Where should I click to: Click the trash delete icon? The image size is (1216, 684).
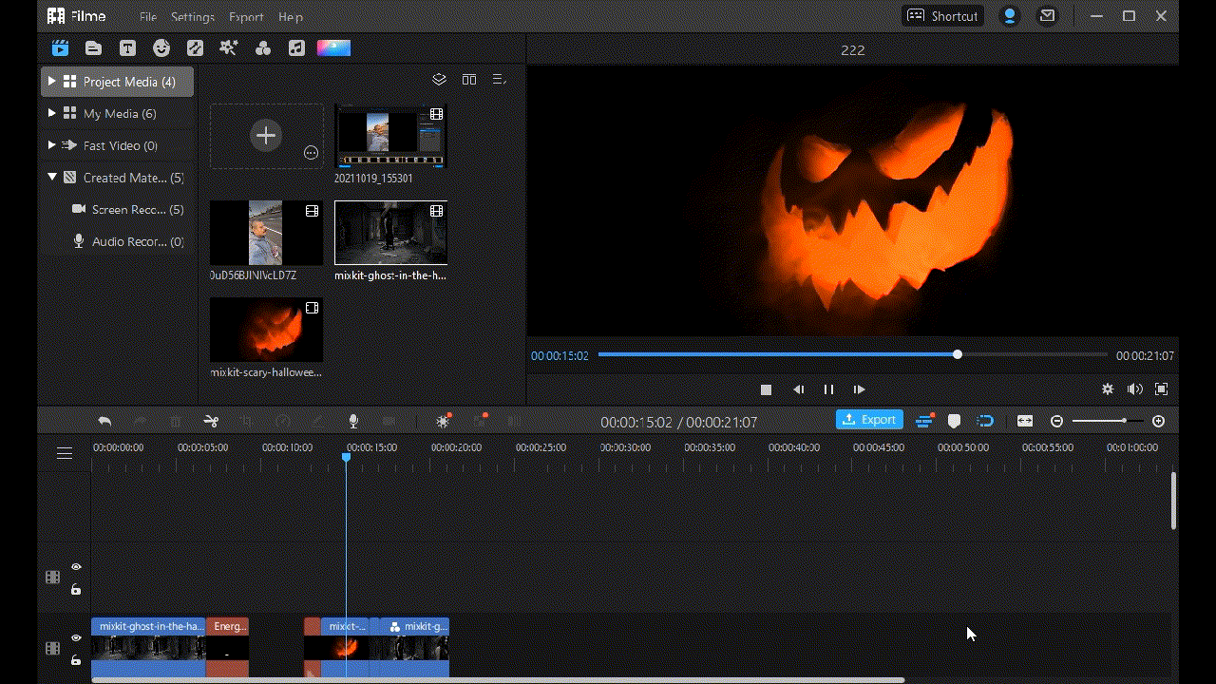[175, 421]
